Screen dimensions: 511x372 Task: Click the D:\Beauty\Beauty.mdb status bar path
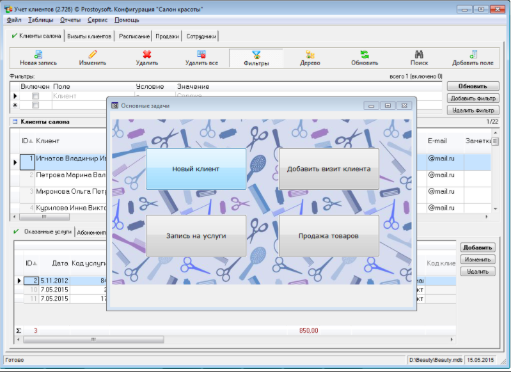click(x=436, y=360)
